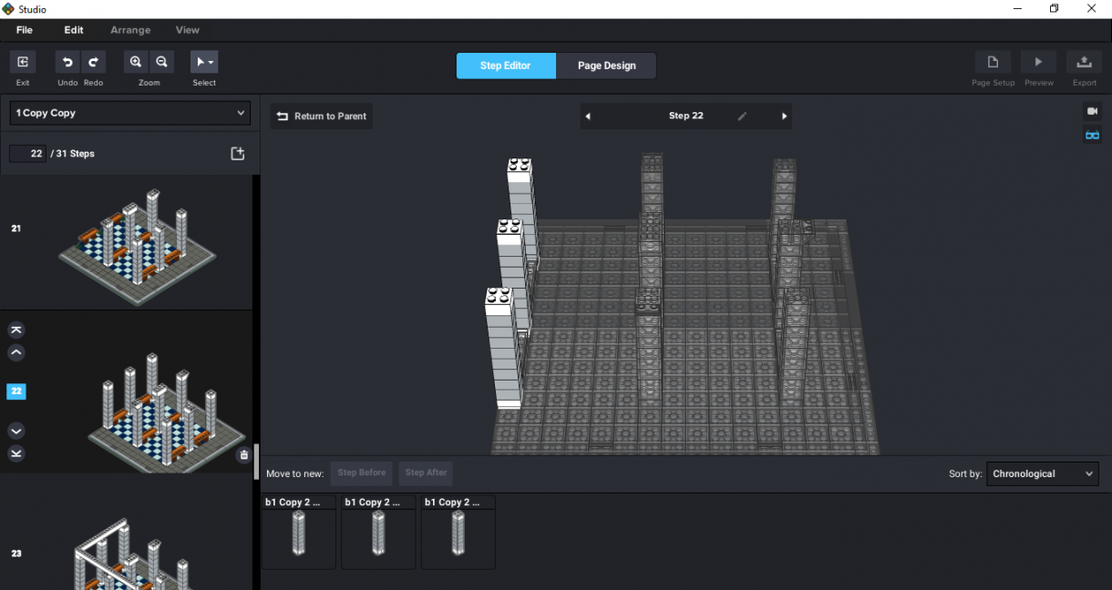This screenshot has height=590, width=1112.
Task: Switch to Page Design tab
Action: (606, 66)
